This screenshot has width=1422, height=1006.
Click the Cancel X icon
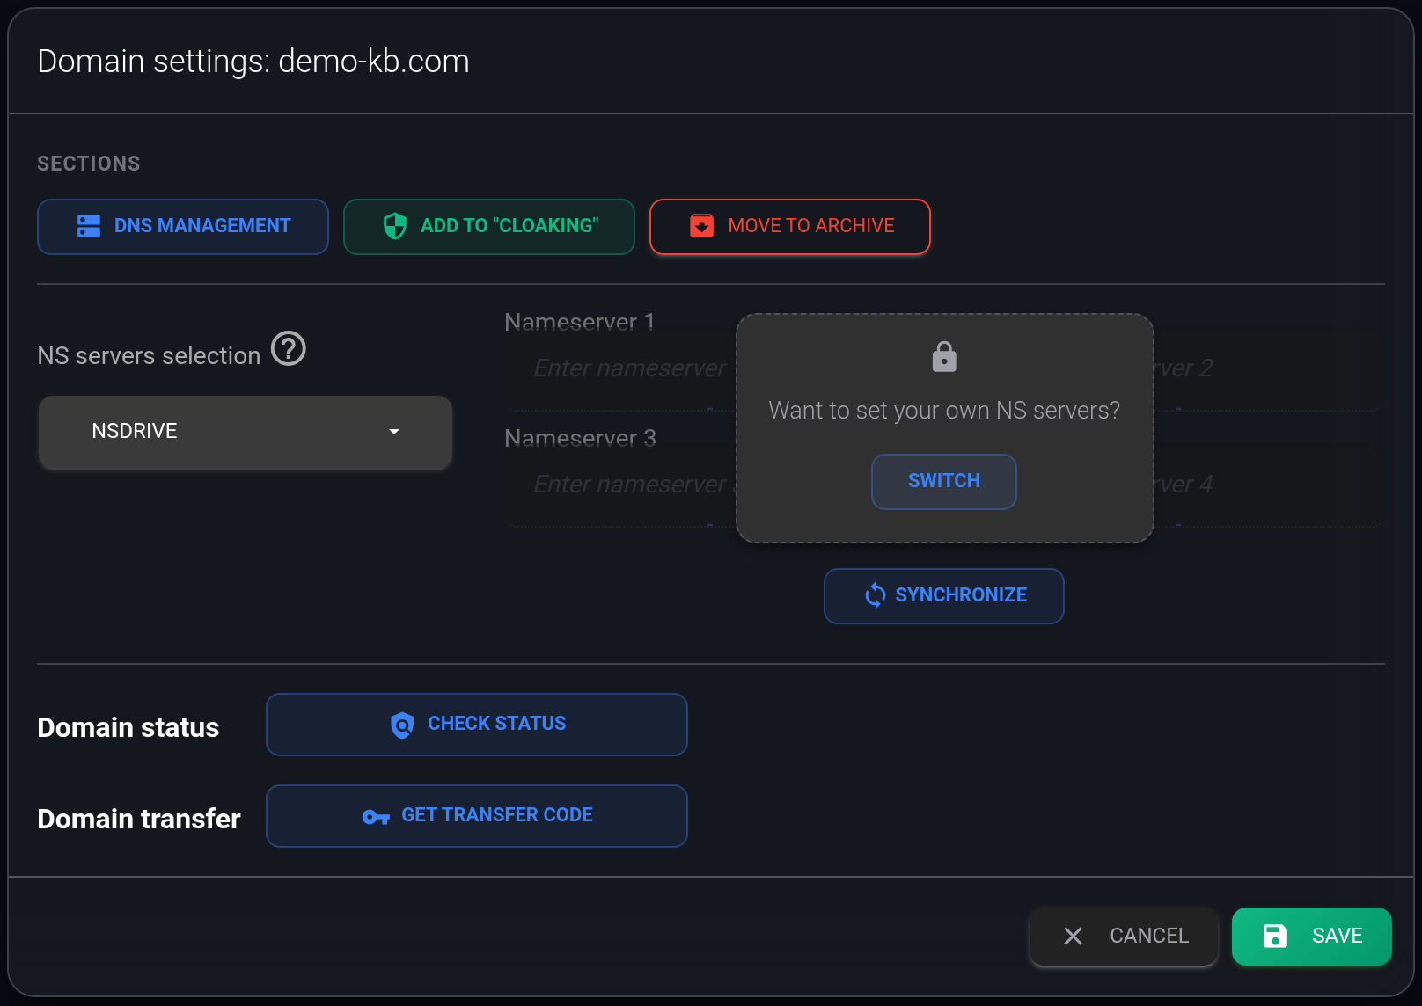(1073, 936)
